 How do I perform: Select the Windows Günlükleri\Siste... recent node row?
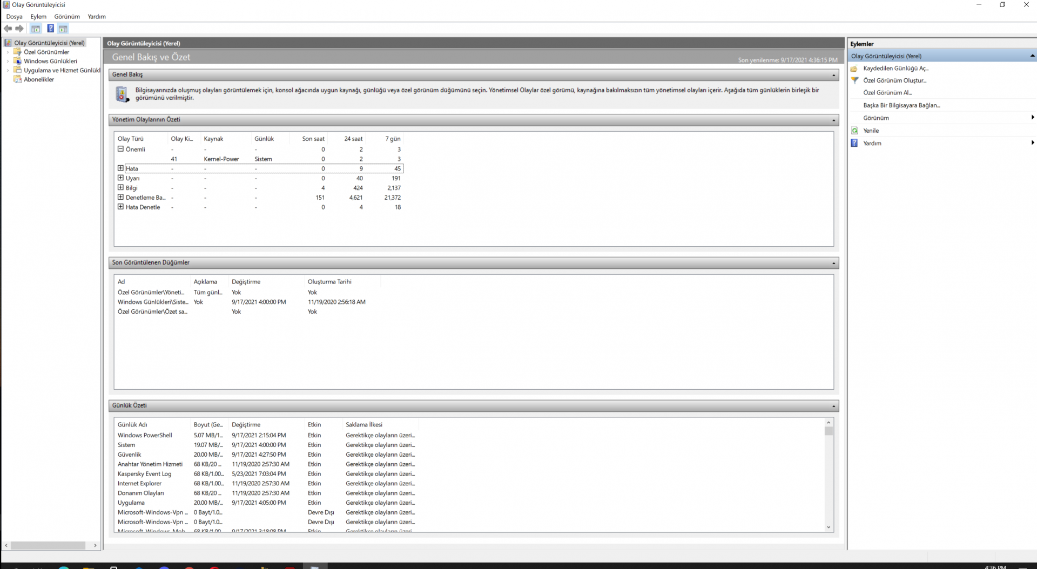click(x=248, y=302)
